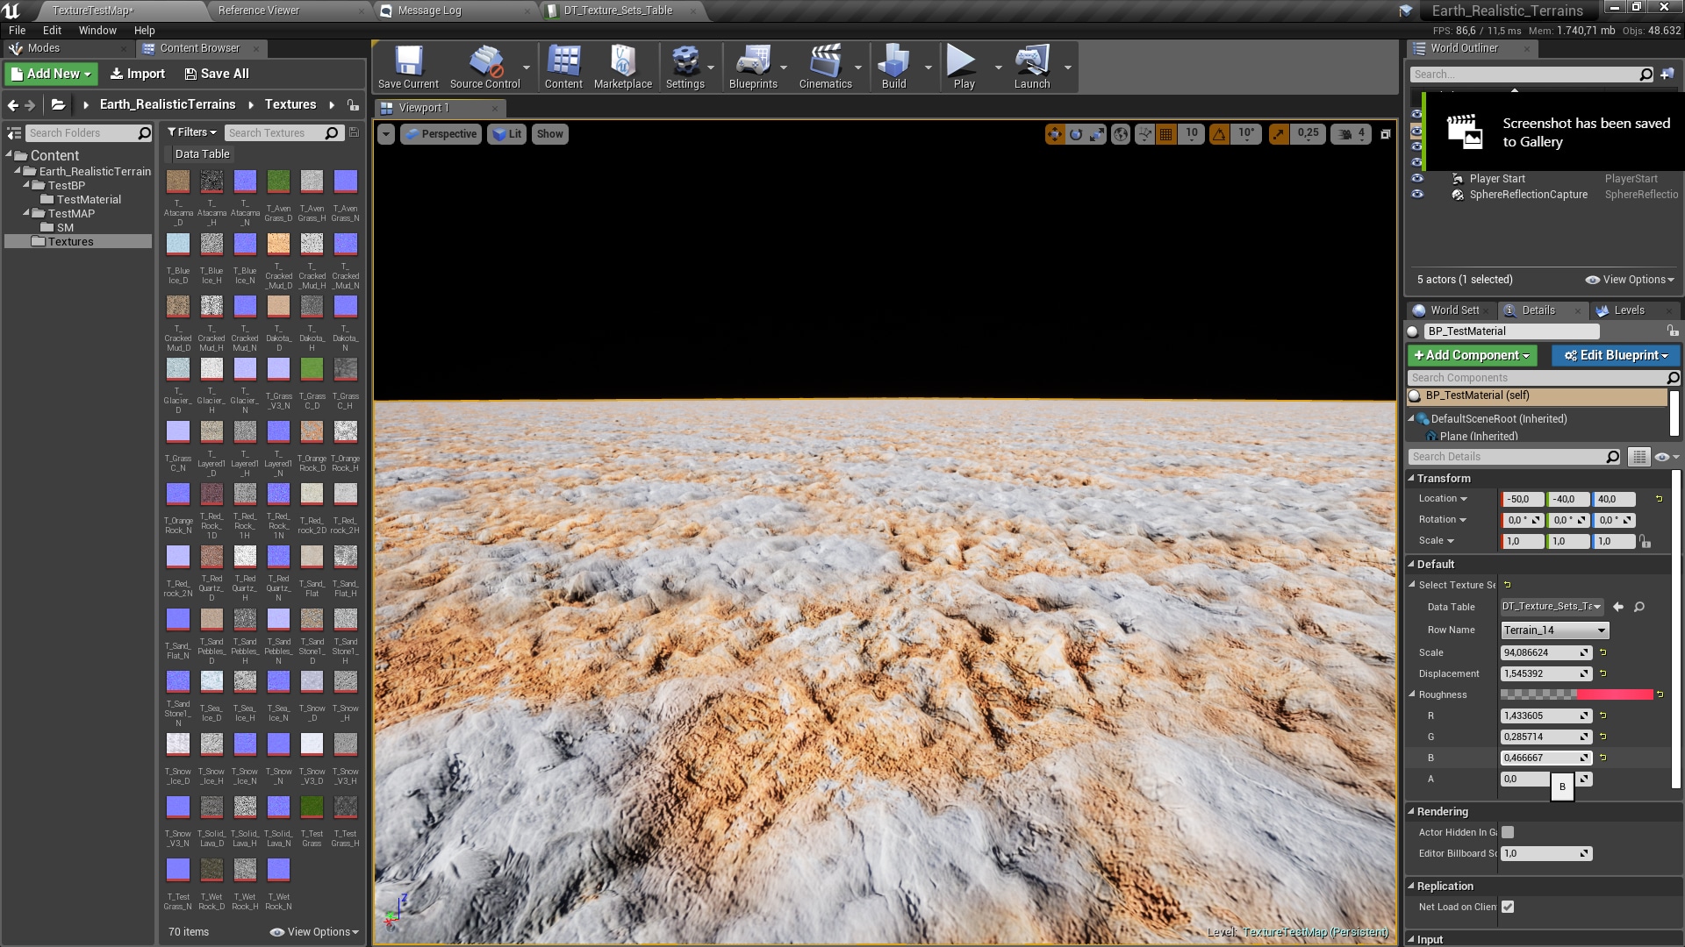Open the Blueprints toolbar icon

(756, 61)
